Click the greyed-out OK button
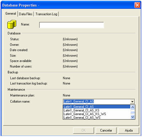The width and height of the screenshot is (142, 137). click(83, 130)
